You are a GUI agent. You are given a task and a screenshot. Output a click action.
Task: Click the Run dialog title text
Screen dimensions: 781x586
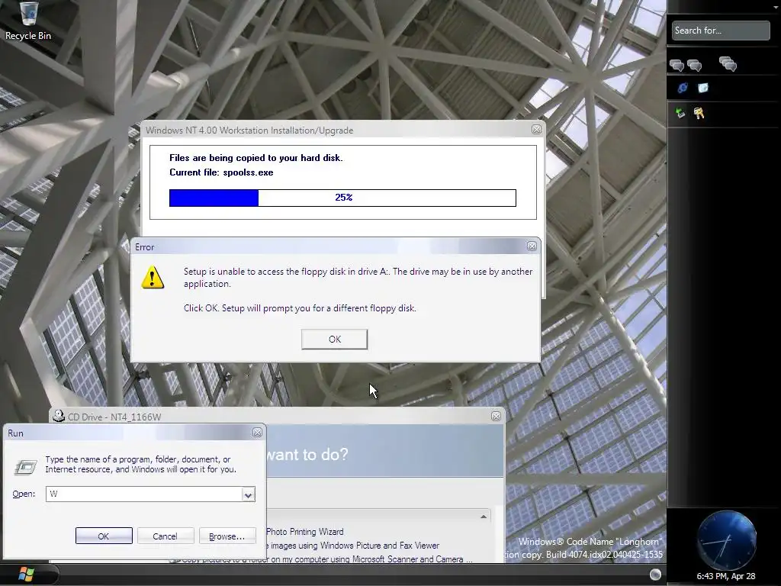click(15, 433)
